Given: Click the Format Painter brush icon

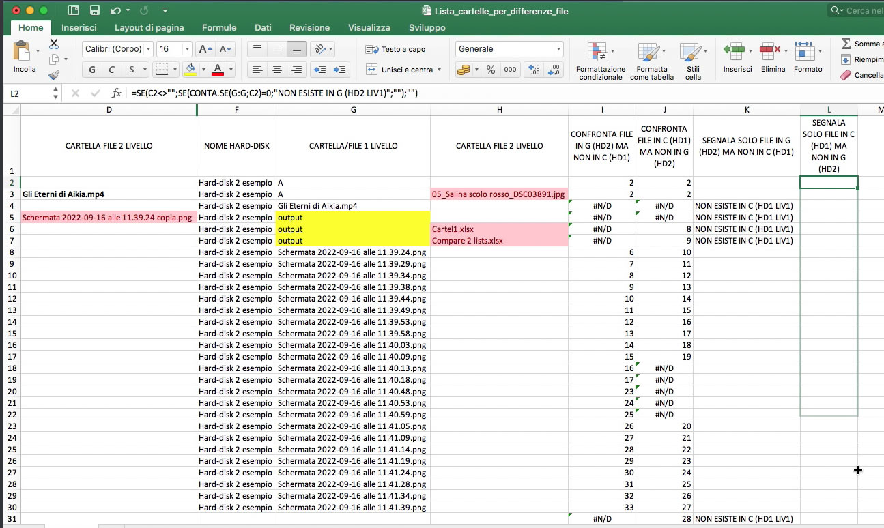Looking at the screenshot, I should coord(54,75).
